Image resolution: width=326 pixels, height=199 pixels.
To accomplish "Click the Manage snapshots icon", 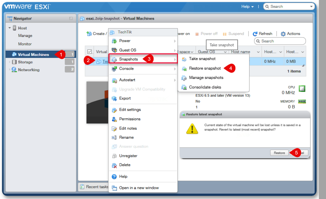I will tap(184, 78).
